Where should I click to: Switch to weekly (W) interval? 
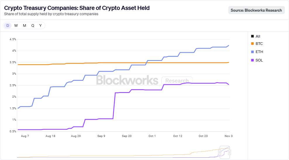[x=16, y=26]
